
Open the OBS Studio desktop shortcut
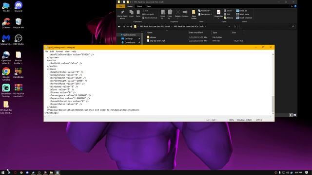coord(19,39)
